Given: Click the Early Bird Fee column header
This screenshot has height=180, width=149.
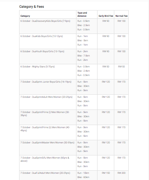Looking at the screenshot, I should pyautogui.click(x=106, y=16).
